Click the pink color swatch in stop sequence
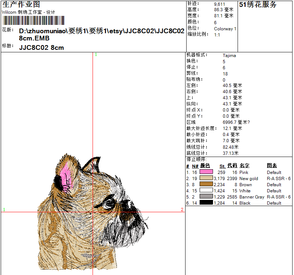 [206, 172]
